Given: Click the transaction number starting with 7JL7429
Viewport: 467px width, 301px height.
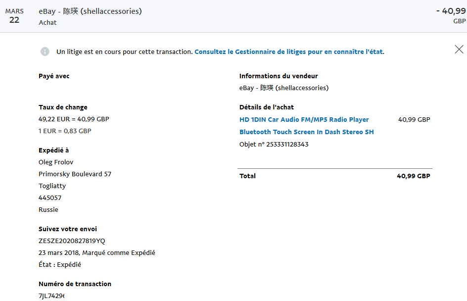Looking at the screenshot, I should (x=51, y=296).
